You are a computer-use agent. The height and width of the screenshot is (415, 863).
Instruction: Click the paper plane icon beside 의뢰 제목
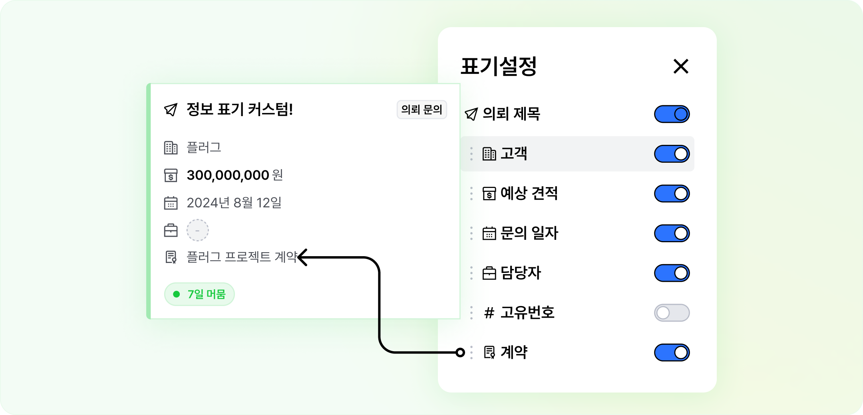pyautogui.click(x=471, y=114)
